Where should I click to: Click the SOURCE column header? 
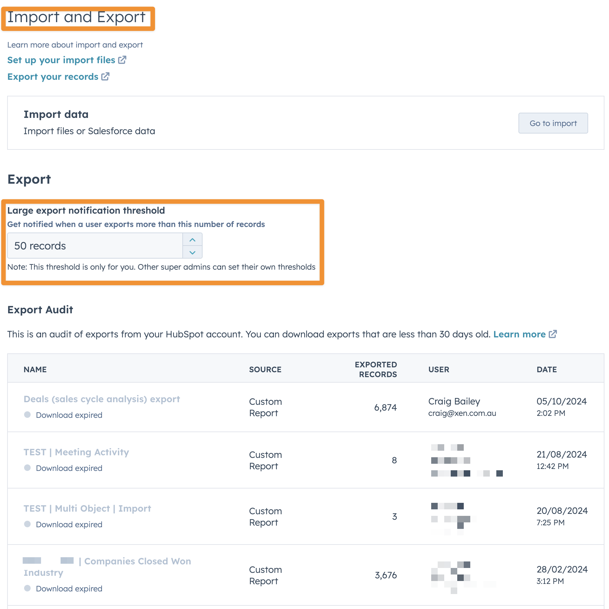(x=265, y=370)
